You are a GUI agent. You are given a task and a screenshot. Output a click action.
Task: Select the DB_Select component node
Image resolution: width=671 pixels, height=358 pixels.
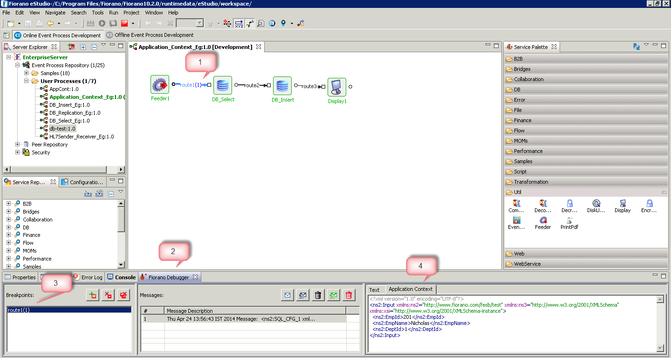223,85
